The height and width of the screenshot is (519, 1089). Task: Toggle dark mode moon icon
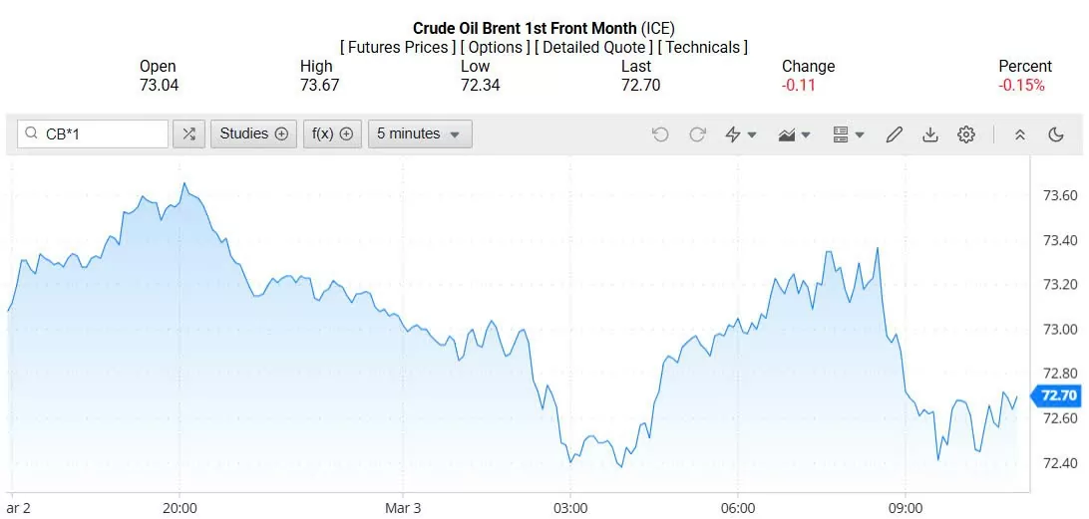pos(1056,134)
